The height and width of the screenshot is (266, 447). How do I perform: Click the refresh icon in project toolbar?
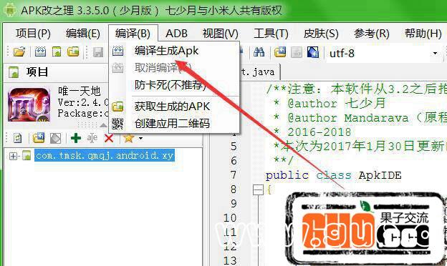point(18,138)
